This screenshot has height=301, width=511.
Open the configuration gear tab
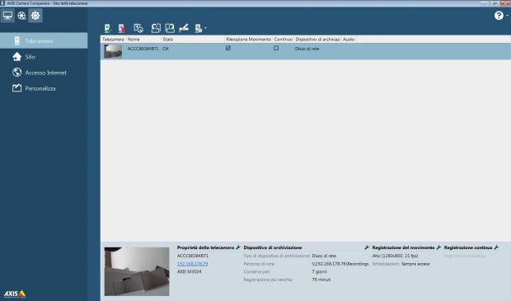click(x=35, y=16)
